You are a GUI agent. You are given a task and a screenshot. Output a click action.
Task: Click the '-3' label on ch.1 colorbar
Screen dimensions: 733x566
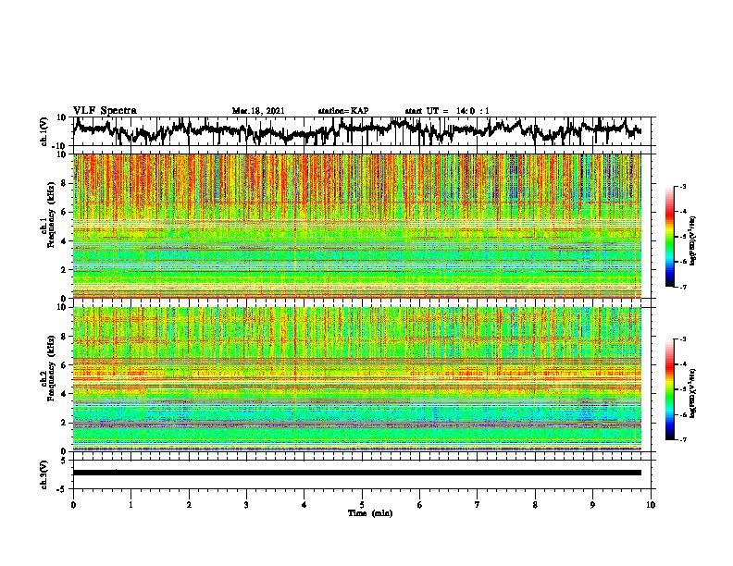[683, 186]
